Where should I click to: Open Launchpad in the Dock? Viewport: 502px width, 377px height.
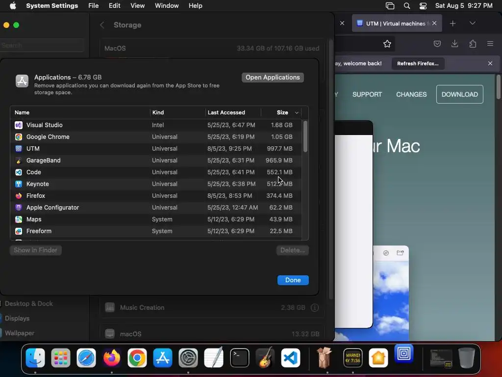[60, 358]
